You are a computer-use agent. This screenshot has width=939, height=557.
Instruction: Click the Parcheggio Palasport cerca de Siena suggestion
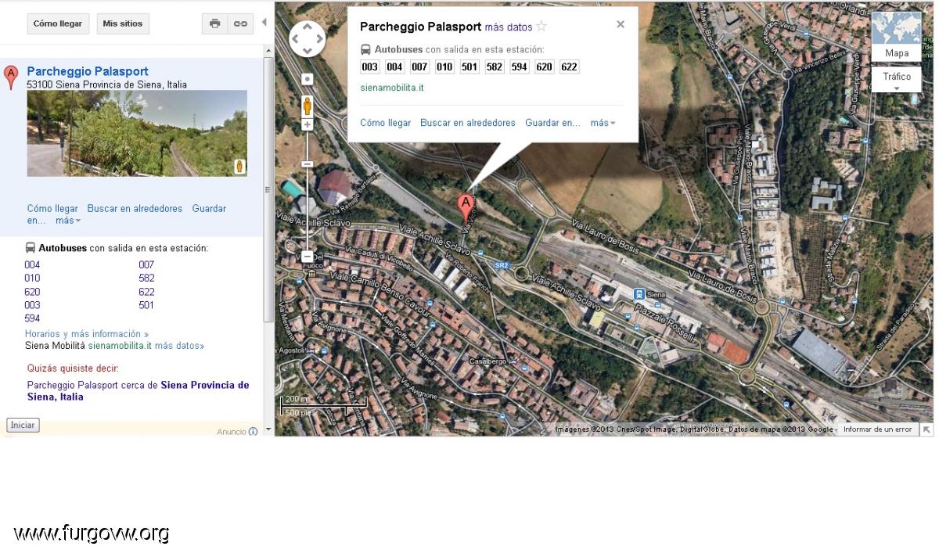coord(139,391)
